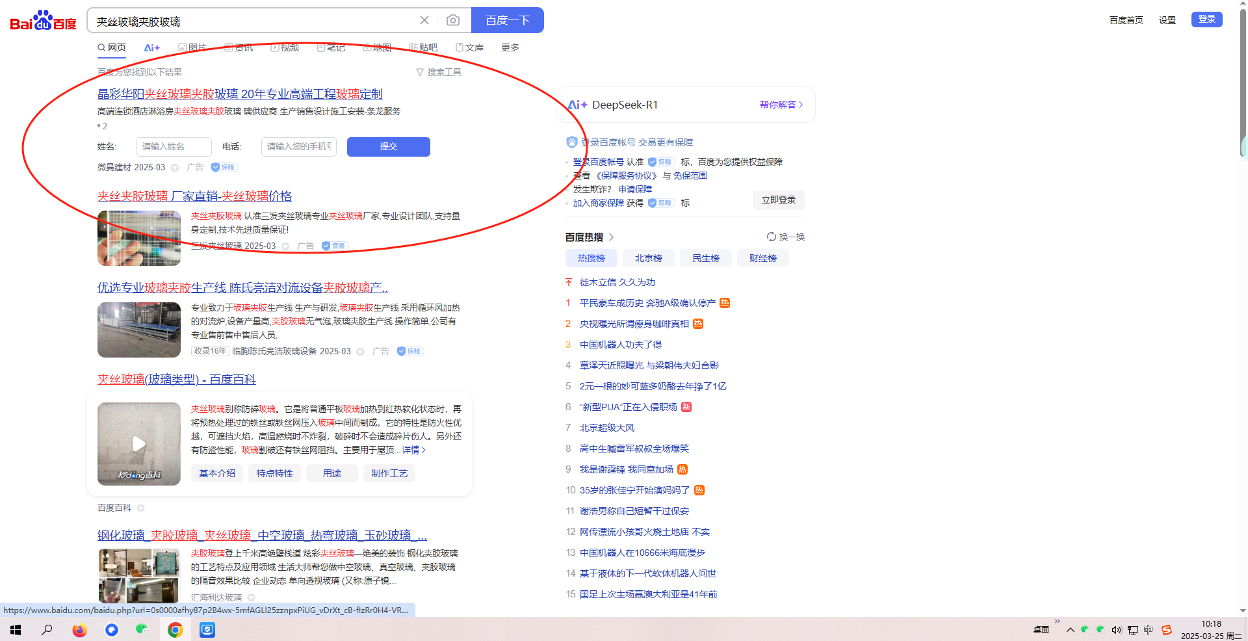Screen dimensions: 1248x641
Task: Open image search with the camera icon
Action: coord(453,20)
